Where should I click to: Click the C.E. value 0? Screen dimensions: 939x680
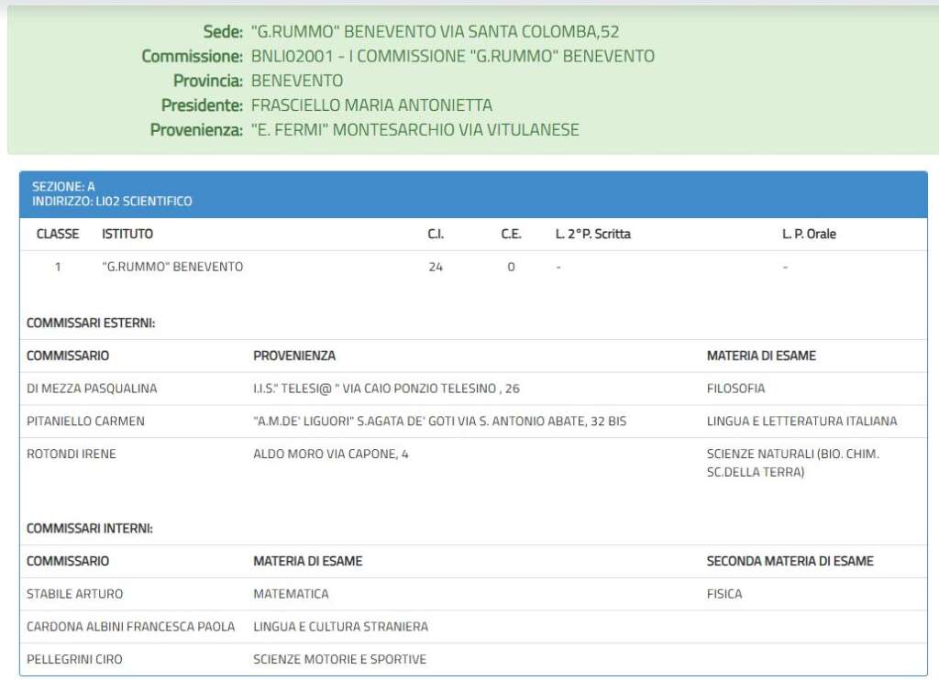tap(511, 267)
